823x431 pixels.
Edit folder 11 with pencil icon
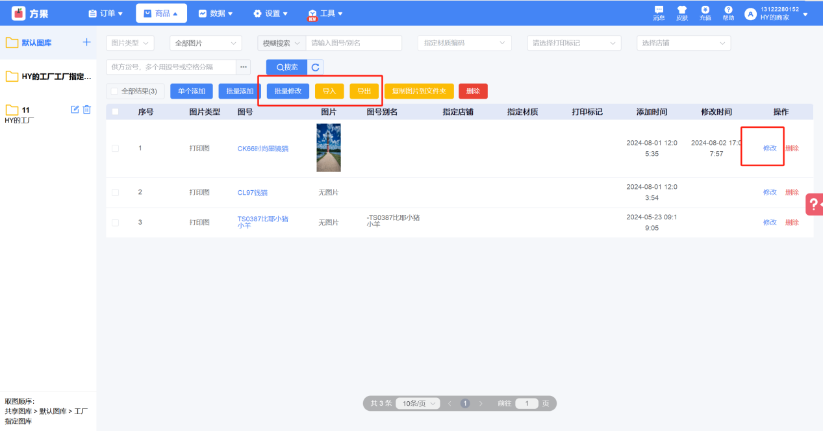point(75,110)
